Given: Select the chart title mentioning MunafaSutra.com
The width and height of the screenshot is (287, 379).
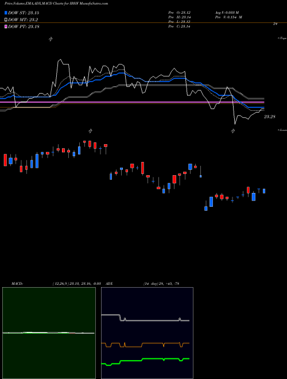Looking at the screenshot, I should click(x=56, y=3).
